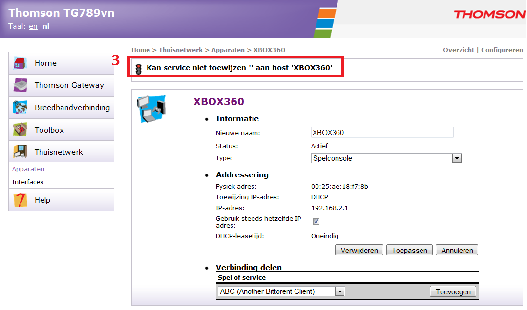
Task: Click the 'DHCP' assignment value
Action: [319, 197]
